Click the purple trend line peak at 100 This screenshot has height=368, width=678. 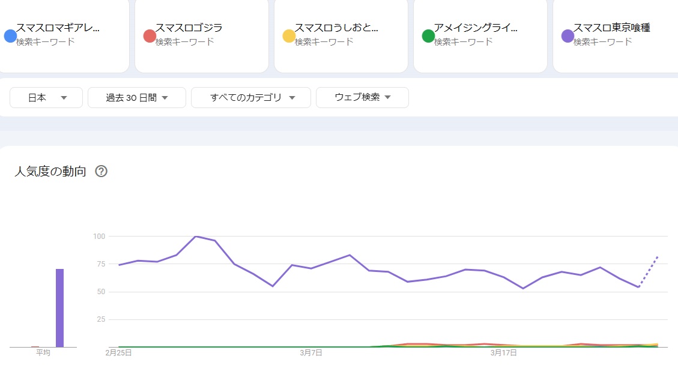pos(196,237)
